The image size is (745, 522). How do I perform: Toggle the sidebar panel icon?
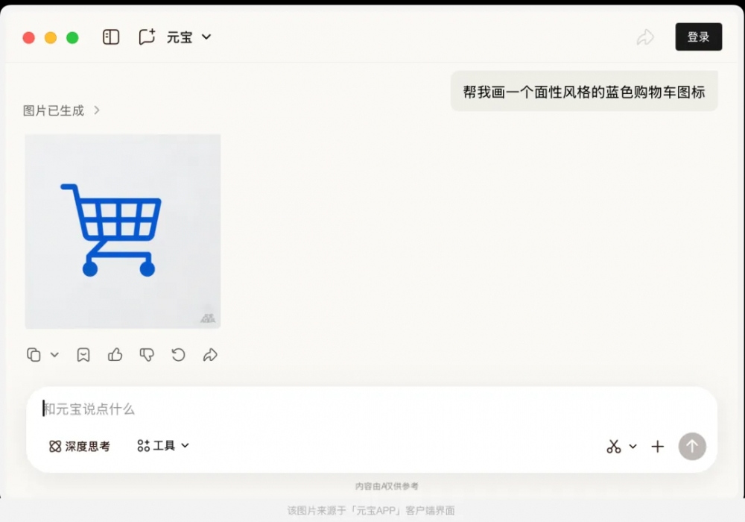111,37
